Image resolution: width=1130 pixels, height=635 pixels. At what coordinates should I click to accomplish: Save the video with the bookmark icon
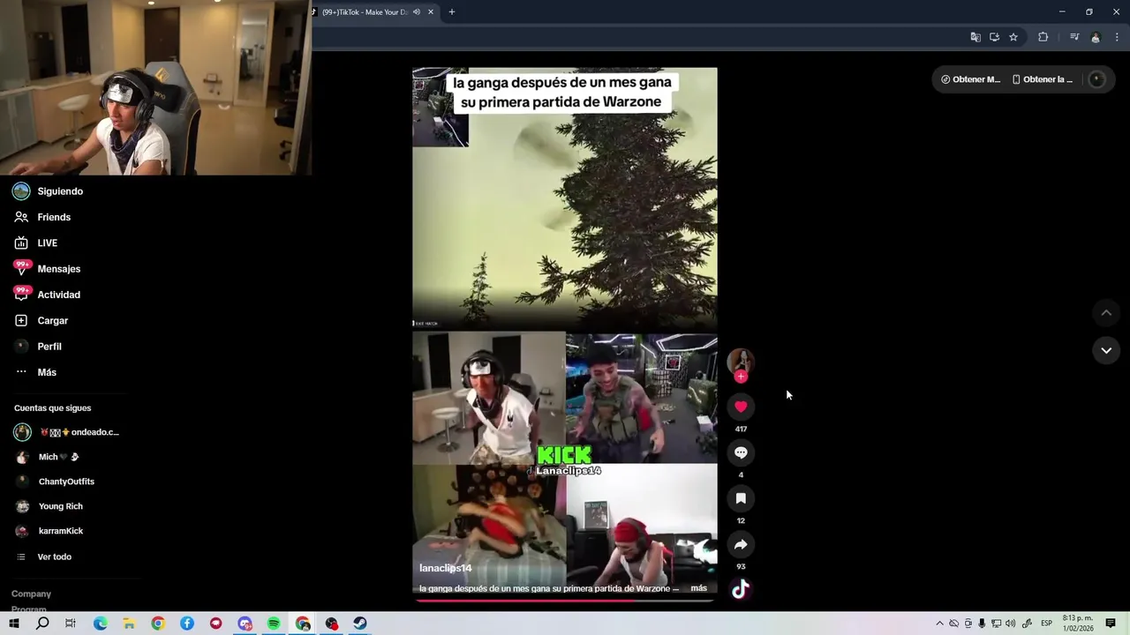point(741,498)
